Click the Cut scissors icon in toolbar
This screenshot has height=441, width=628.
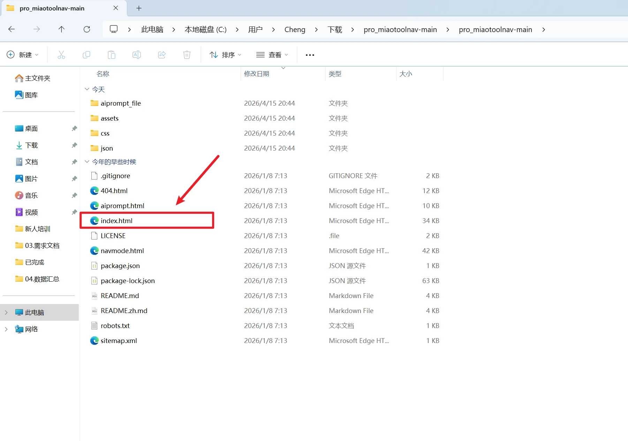61,55
